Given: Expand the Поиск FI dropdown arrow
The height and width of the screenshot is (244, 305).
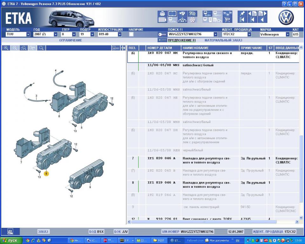Looking at the screenshot, I should point(215,34).
